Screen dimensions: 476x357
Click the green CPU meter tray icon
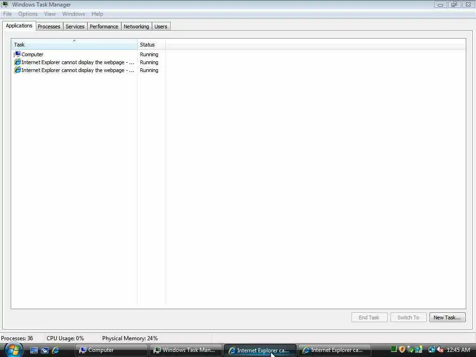tap(394, 350)
